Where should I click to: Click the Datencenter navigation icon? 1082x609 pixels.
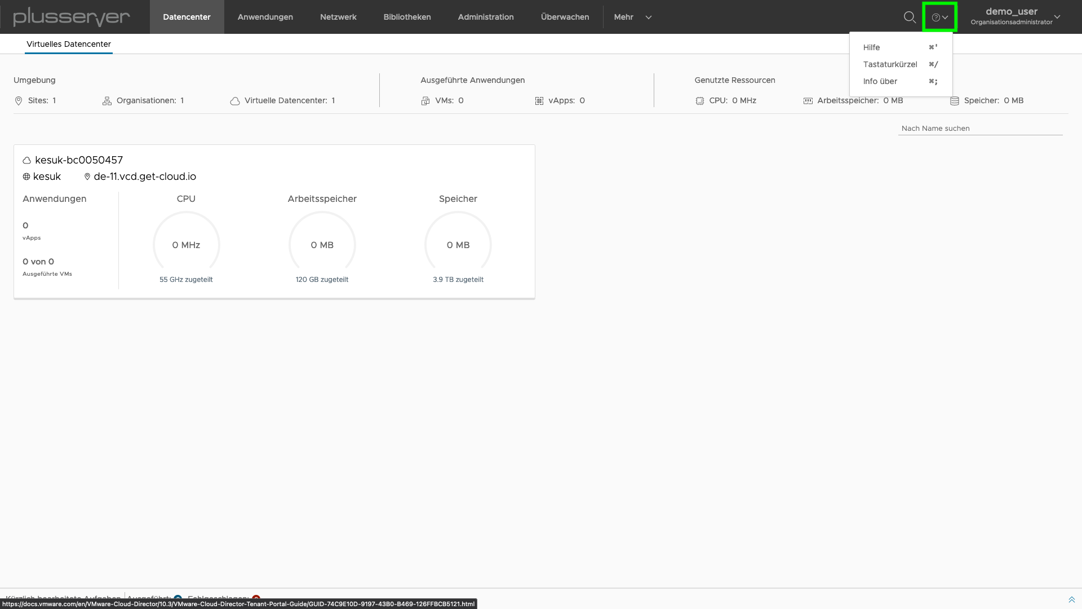(187, 17)
